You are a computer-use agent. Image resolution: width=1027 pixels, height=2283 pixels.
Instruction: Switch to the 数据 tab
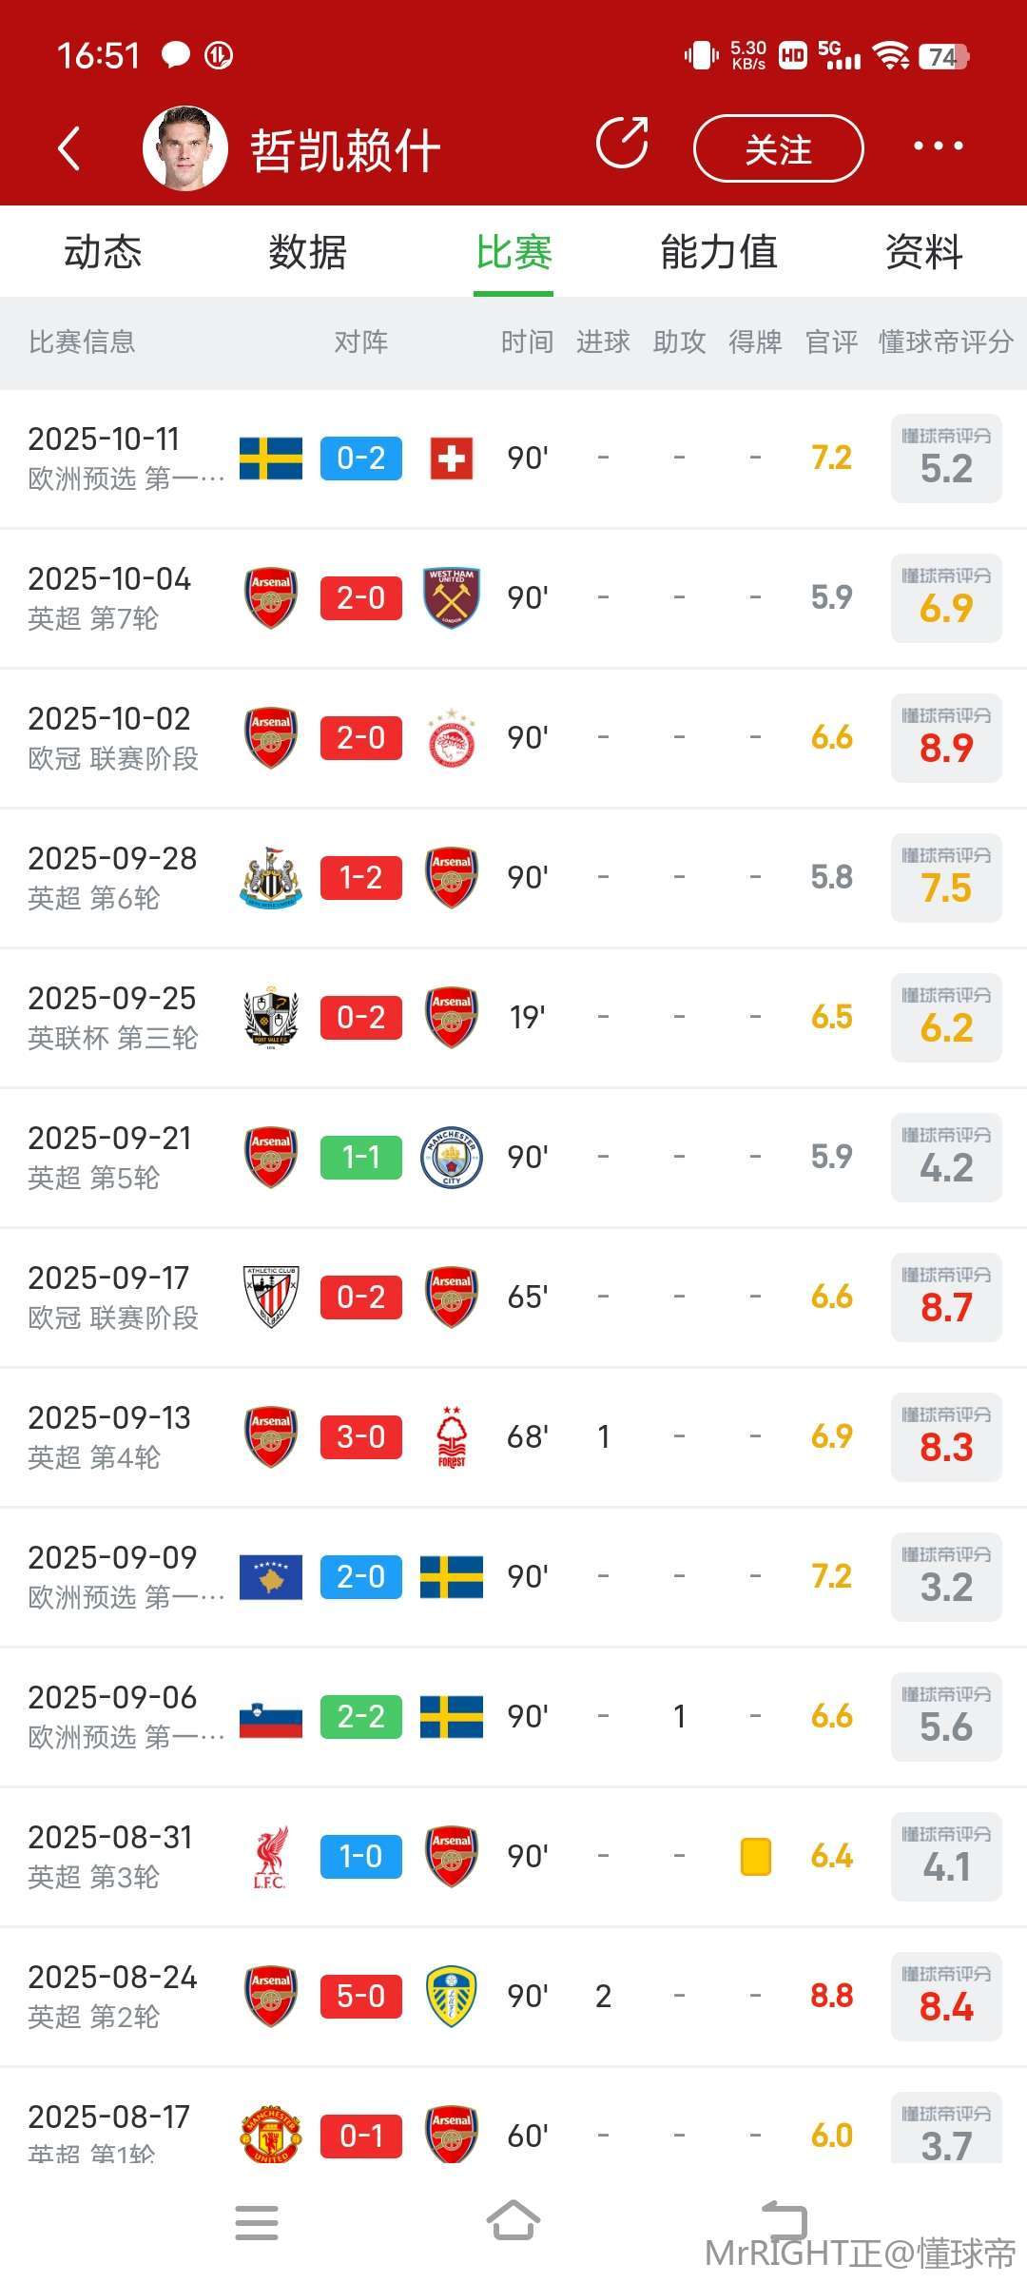[307, 253]
